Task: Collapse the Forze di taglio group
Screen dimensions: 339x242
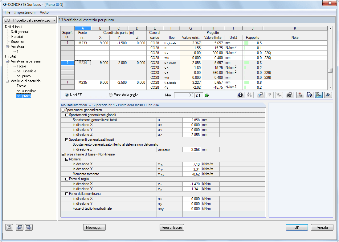Action: (x=67, y=179)
